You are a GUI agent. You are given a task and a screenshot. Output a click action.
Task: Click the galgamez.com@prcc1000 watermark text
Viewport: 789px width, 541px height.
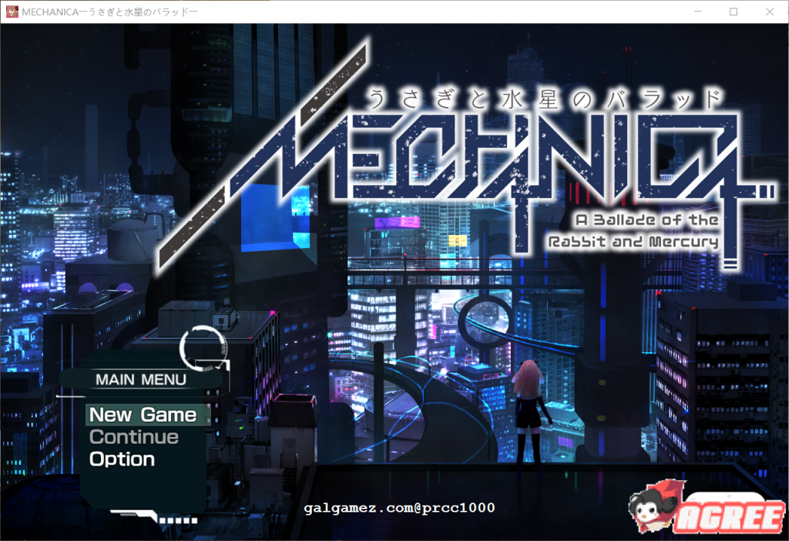tap(399, 508)
